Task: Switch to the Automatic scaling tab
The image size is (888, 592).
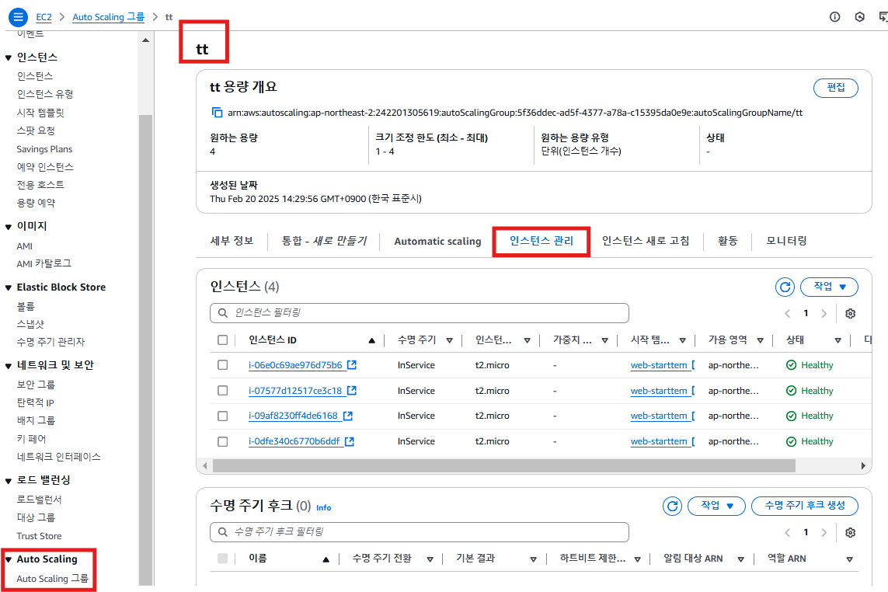Action: coord(437,242)
